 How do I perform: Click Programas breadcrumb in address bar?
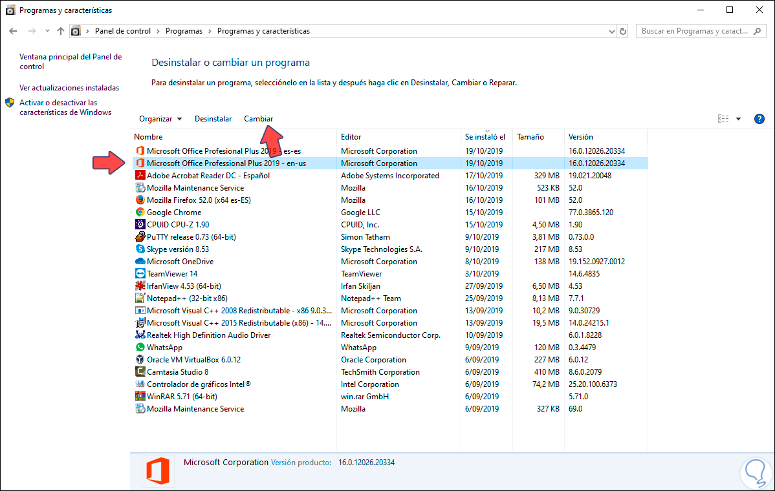pos(184,31)
